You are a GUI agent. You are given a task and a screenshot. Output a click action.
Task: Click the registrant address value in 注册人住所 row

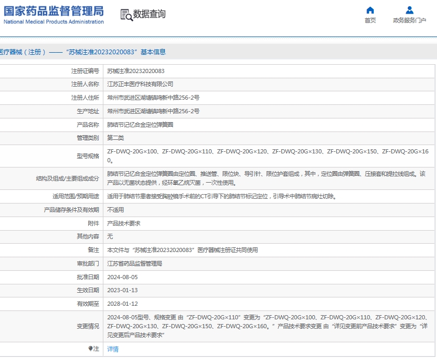(153, 98)
